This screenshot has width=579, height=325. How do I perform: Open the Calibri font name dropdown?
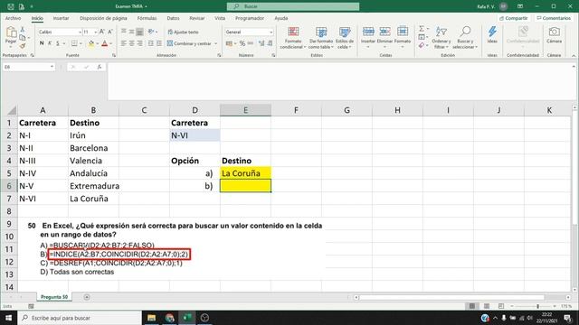[x=80, y=32]
